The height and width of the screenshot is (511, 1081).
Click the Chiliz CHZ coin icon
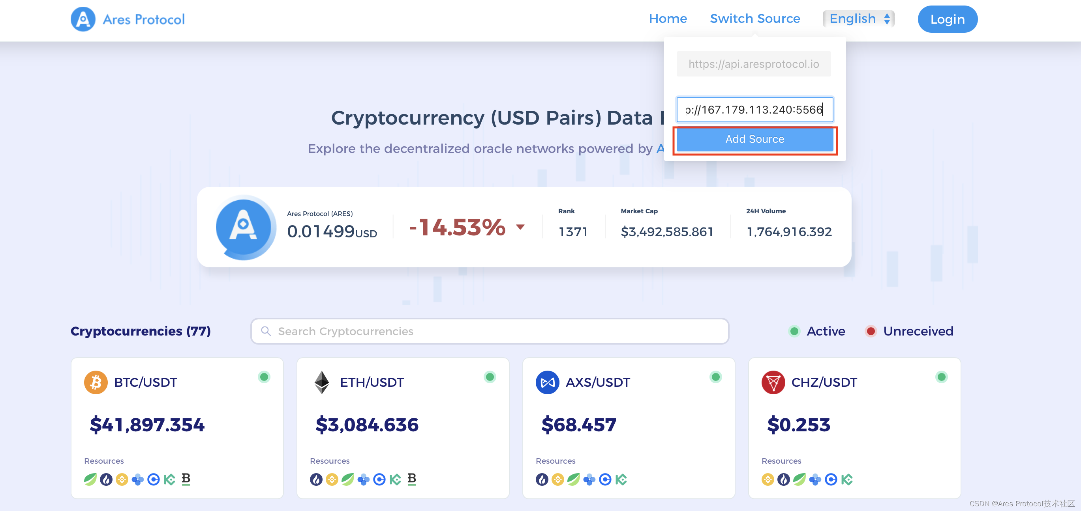(773, 382)
